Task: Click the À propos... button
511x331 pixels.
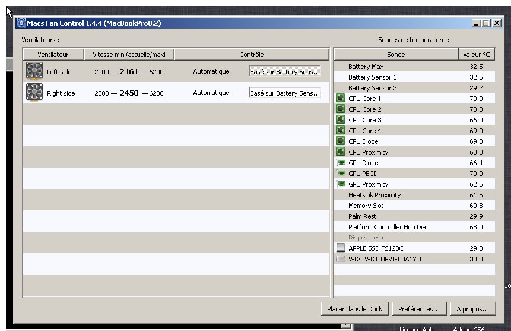Action: pyautogui.click(x=472, y=308)
